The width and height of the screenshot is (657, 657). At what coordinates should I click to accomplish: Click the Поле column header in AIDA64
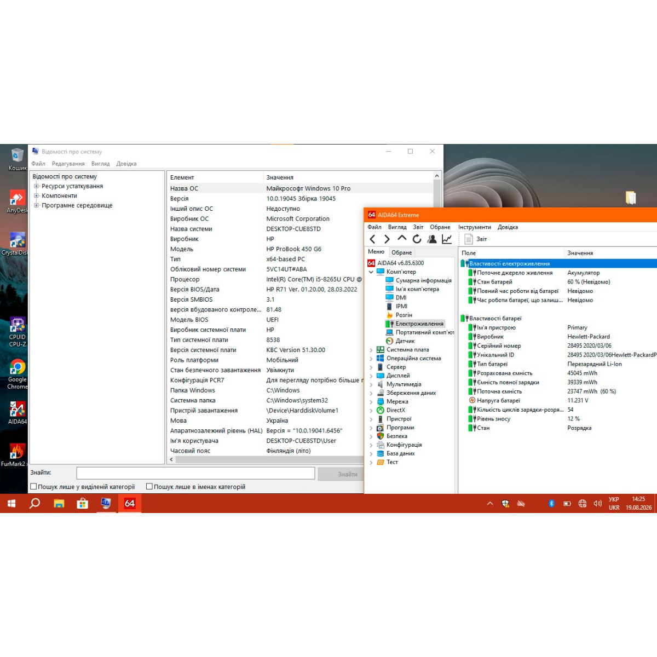pos(511,253)
